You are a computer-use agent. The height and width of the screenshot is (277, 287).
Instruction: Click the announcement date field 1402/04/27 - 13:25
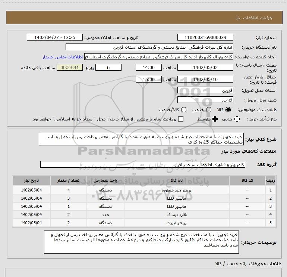point(55,37)
